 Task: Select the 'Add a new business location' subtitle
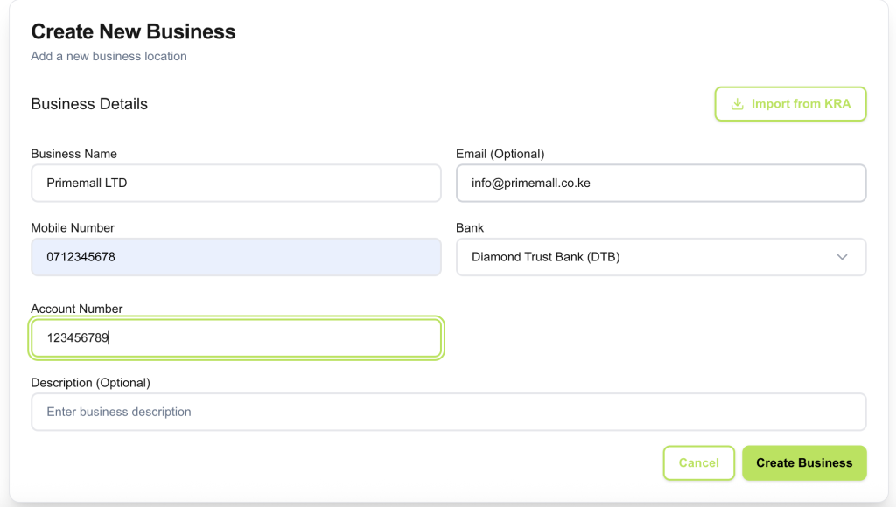pyautogui.click(x=108, y=57)
